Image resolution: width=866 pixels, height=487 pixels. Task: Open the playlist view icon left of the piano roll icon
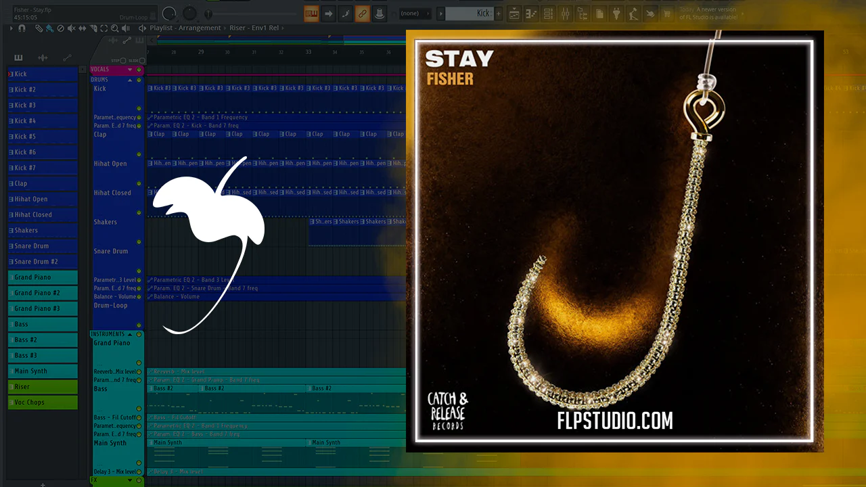coord(514,13)
